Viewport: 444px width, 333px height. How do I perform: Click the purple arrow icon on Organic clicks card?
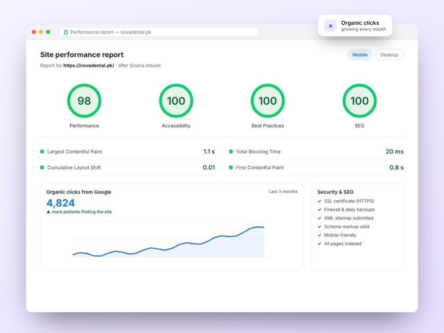[x=330, y=26]
